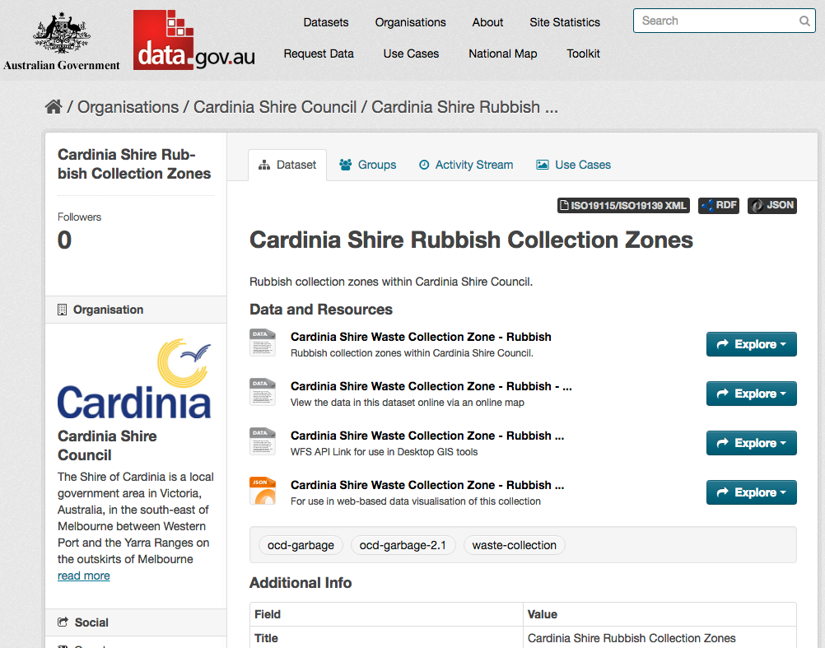Click the orange JSON resource icon

[x=263, y=491]
